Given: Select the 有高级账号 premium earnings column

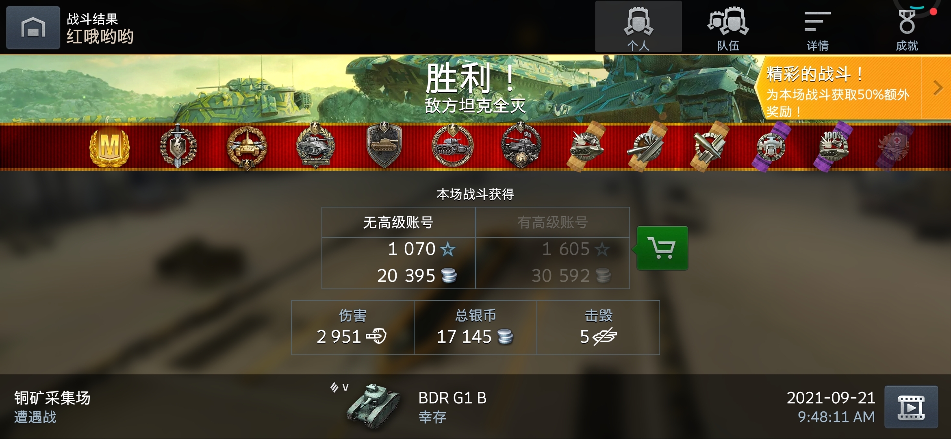Looking at the screenshot, I should click(x=553, y=248).
